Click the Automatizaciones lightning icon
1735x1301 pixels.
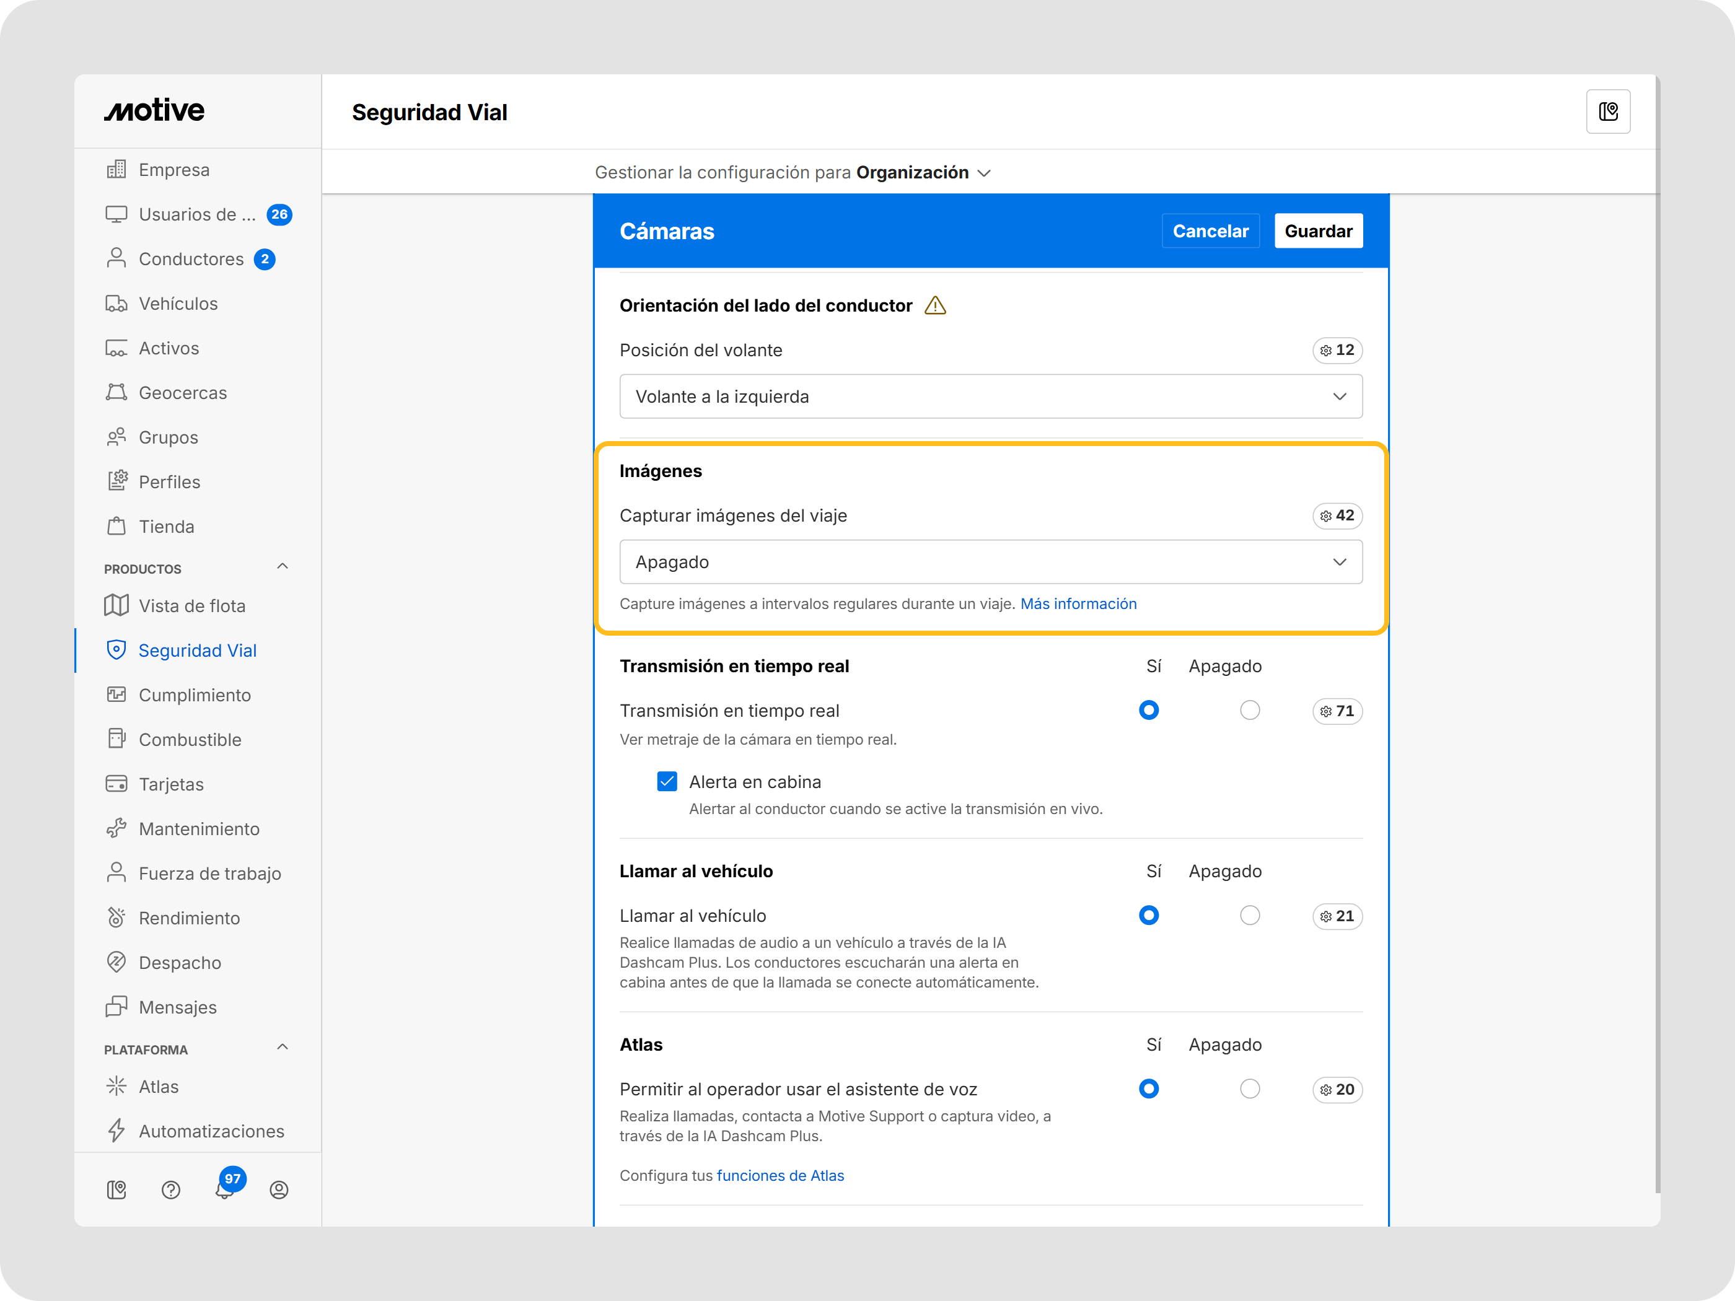tap(116, 1131)
